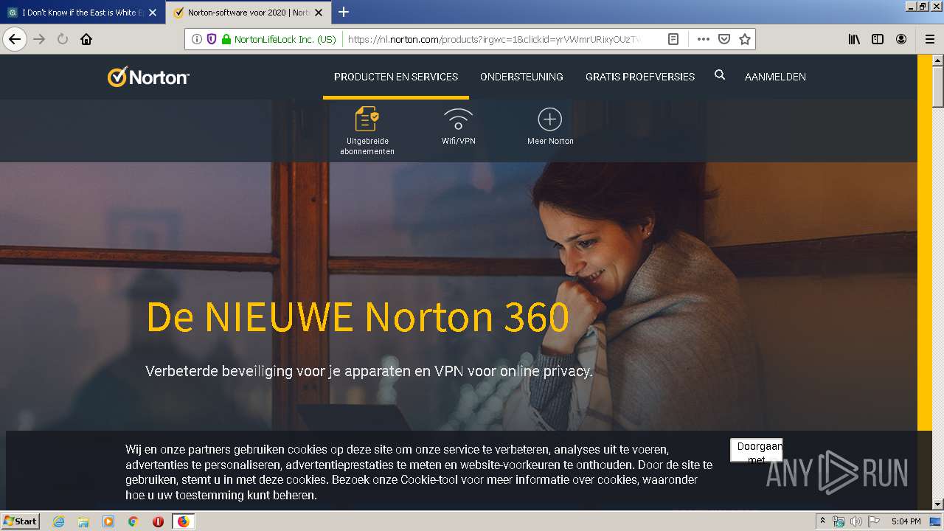This screenshot has width=944, height=531.
Task: Show hidden system tray icons
Action: tap(823, 521)
